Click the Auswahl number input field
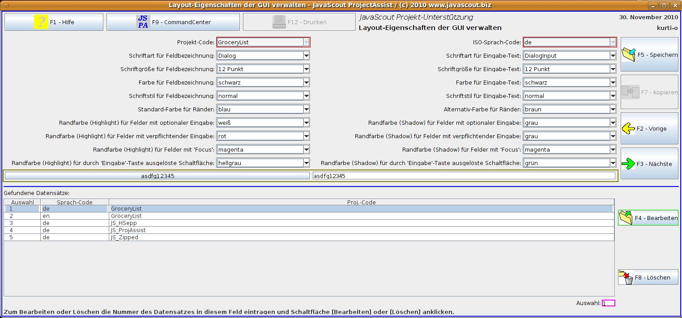The width and height of the screenshot is (682, 318). click(608, 303)
